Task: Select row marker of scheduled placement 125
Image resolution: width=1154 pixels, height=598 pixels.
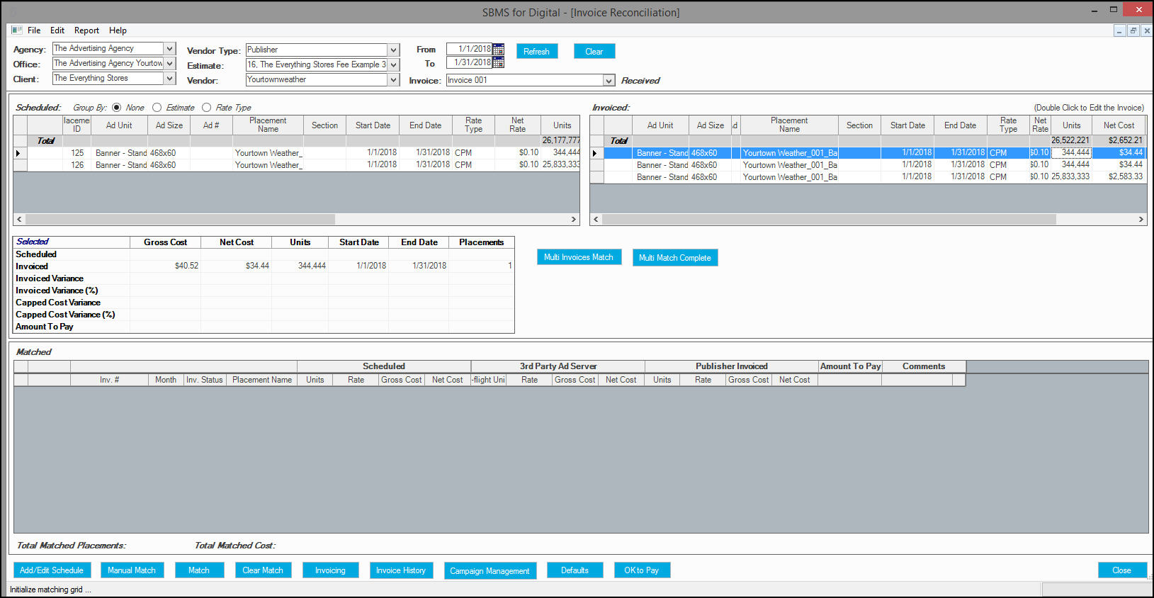Action: 20,153
